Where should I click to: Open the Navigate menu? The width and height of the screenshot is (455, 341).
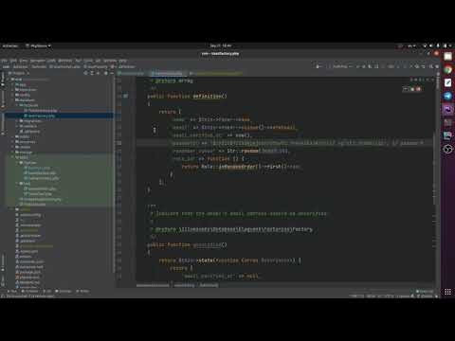(38, 61)
